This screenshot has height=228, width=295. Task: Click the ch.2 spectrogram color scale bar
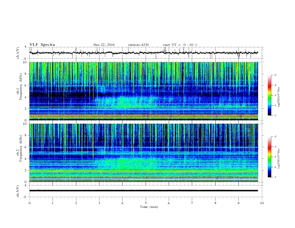click(x=269, y=157)
